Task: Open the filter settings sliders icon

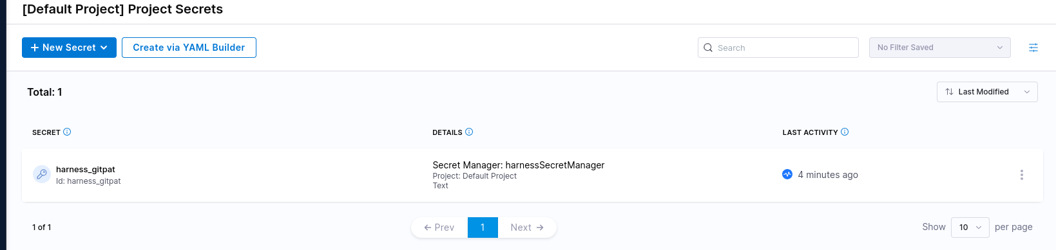Action: [1033, 48]
